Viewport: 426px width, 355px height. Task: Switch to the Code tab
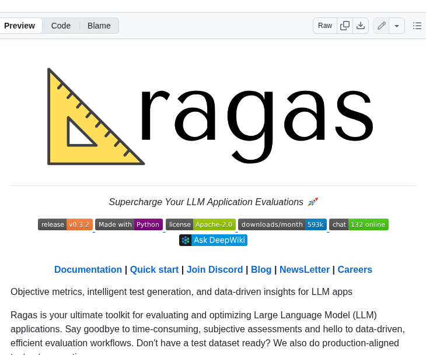(x=61, y=26)
